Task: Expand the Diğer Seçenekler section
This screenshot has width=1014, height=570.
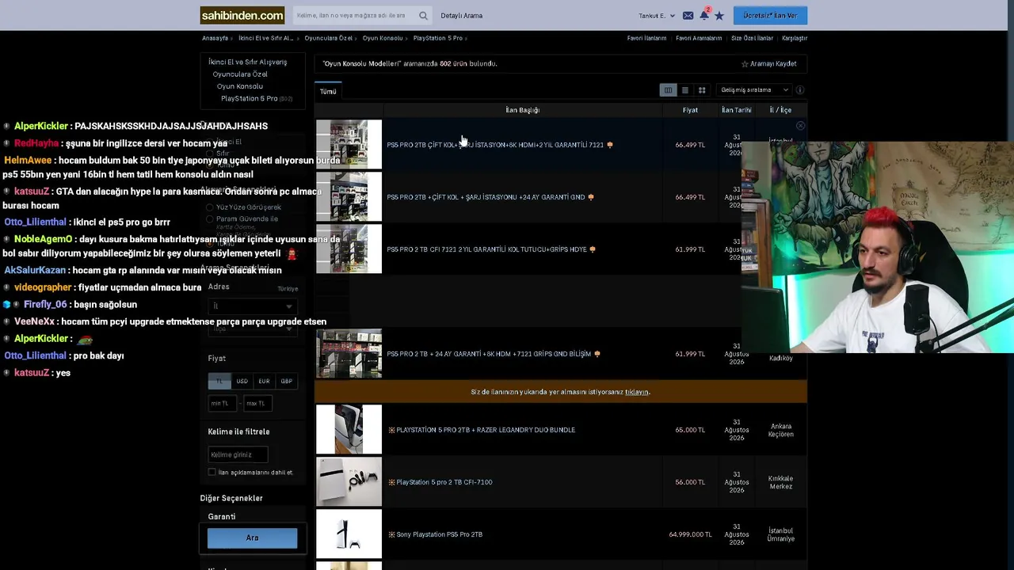Action: [231, 499]
